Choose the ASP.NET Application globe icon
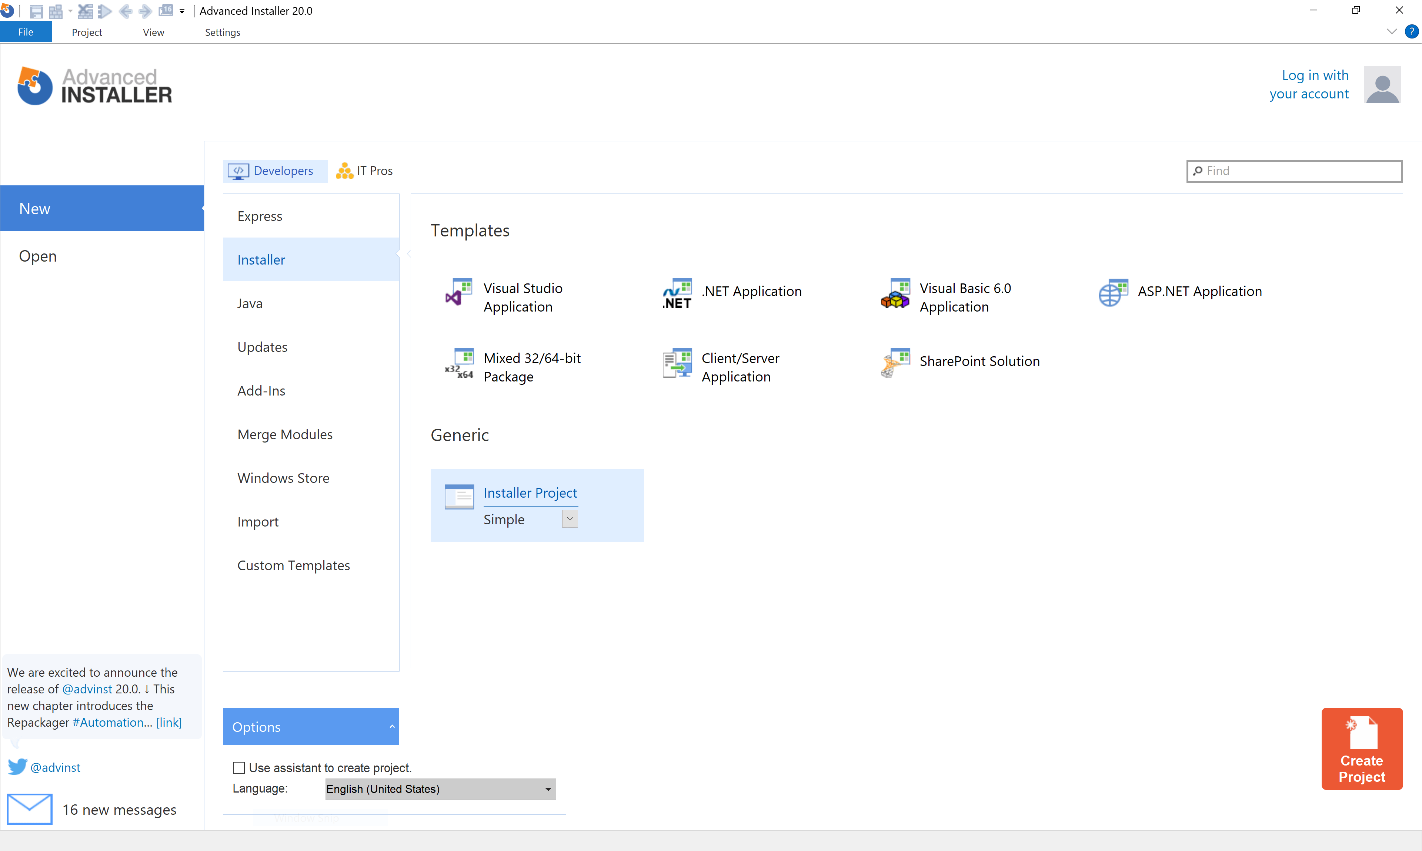This screenshot has height=851, width=1422. (x=1113, y=293)
